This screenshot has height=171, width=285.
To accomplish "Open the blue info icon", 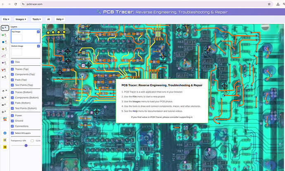I will 5,133.
